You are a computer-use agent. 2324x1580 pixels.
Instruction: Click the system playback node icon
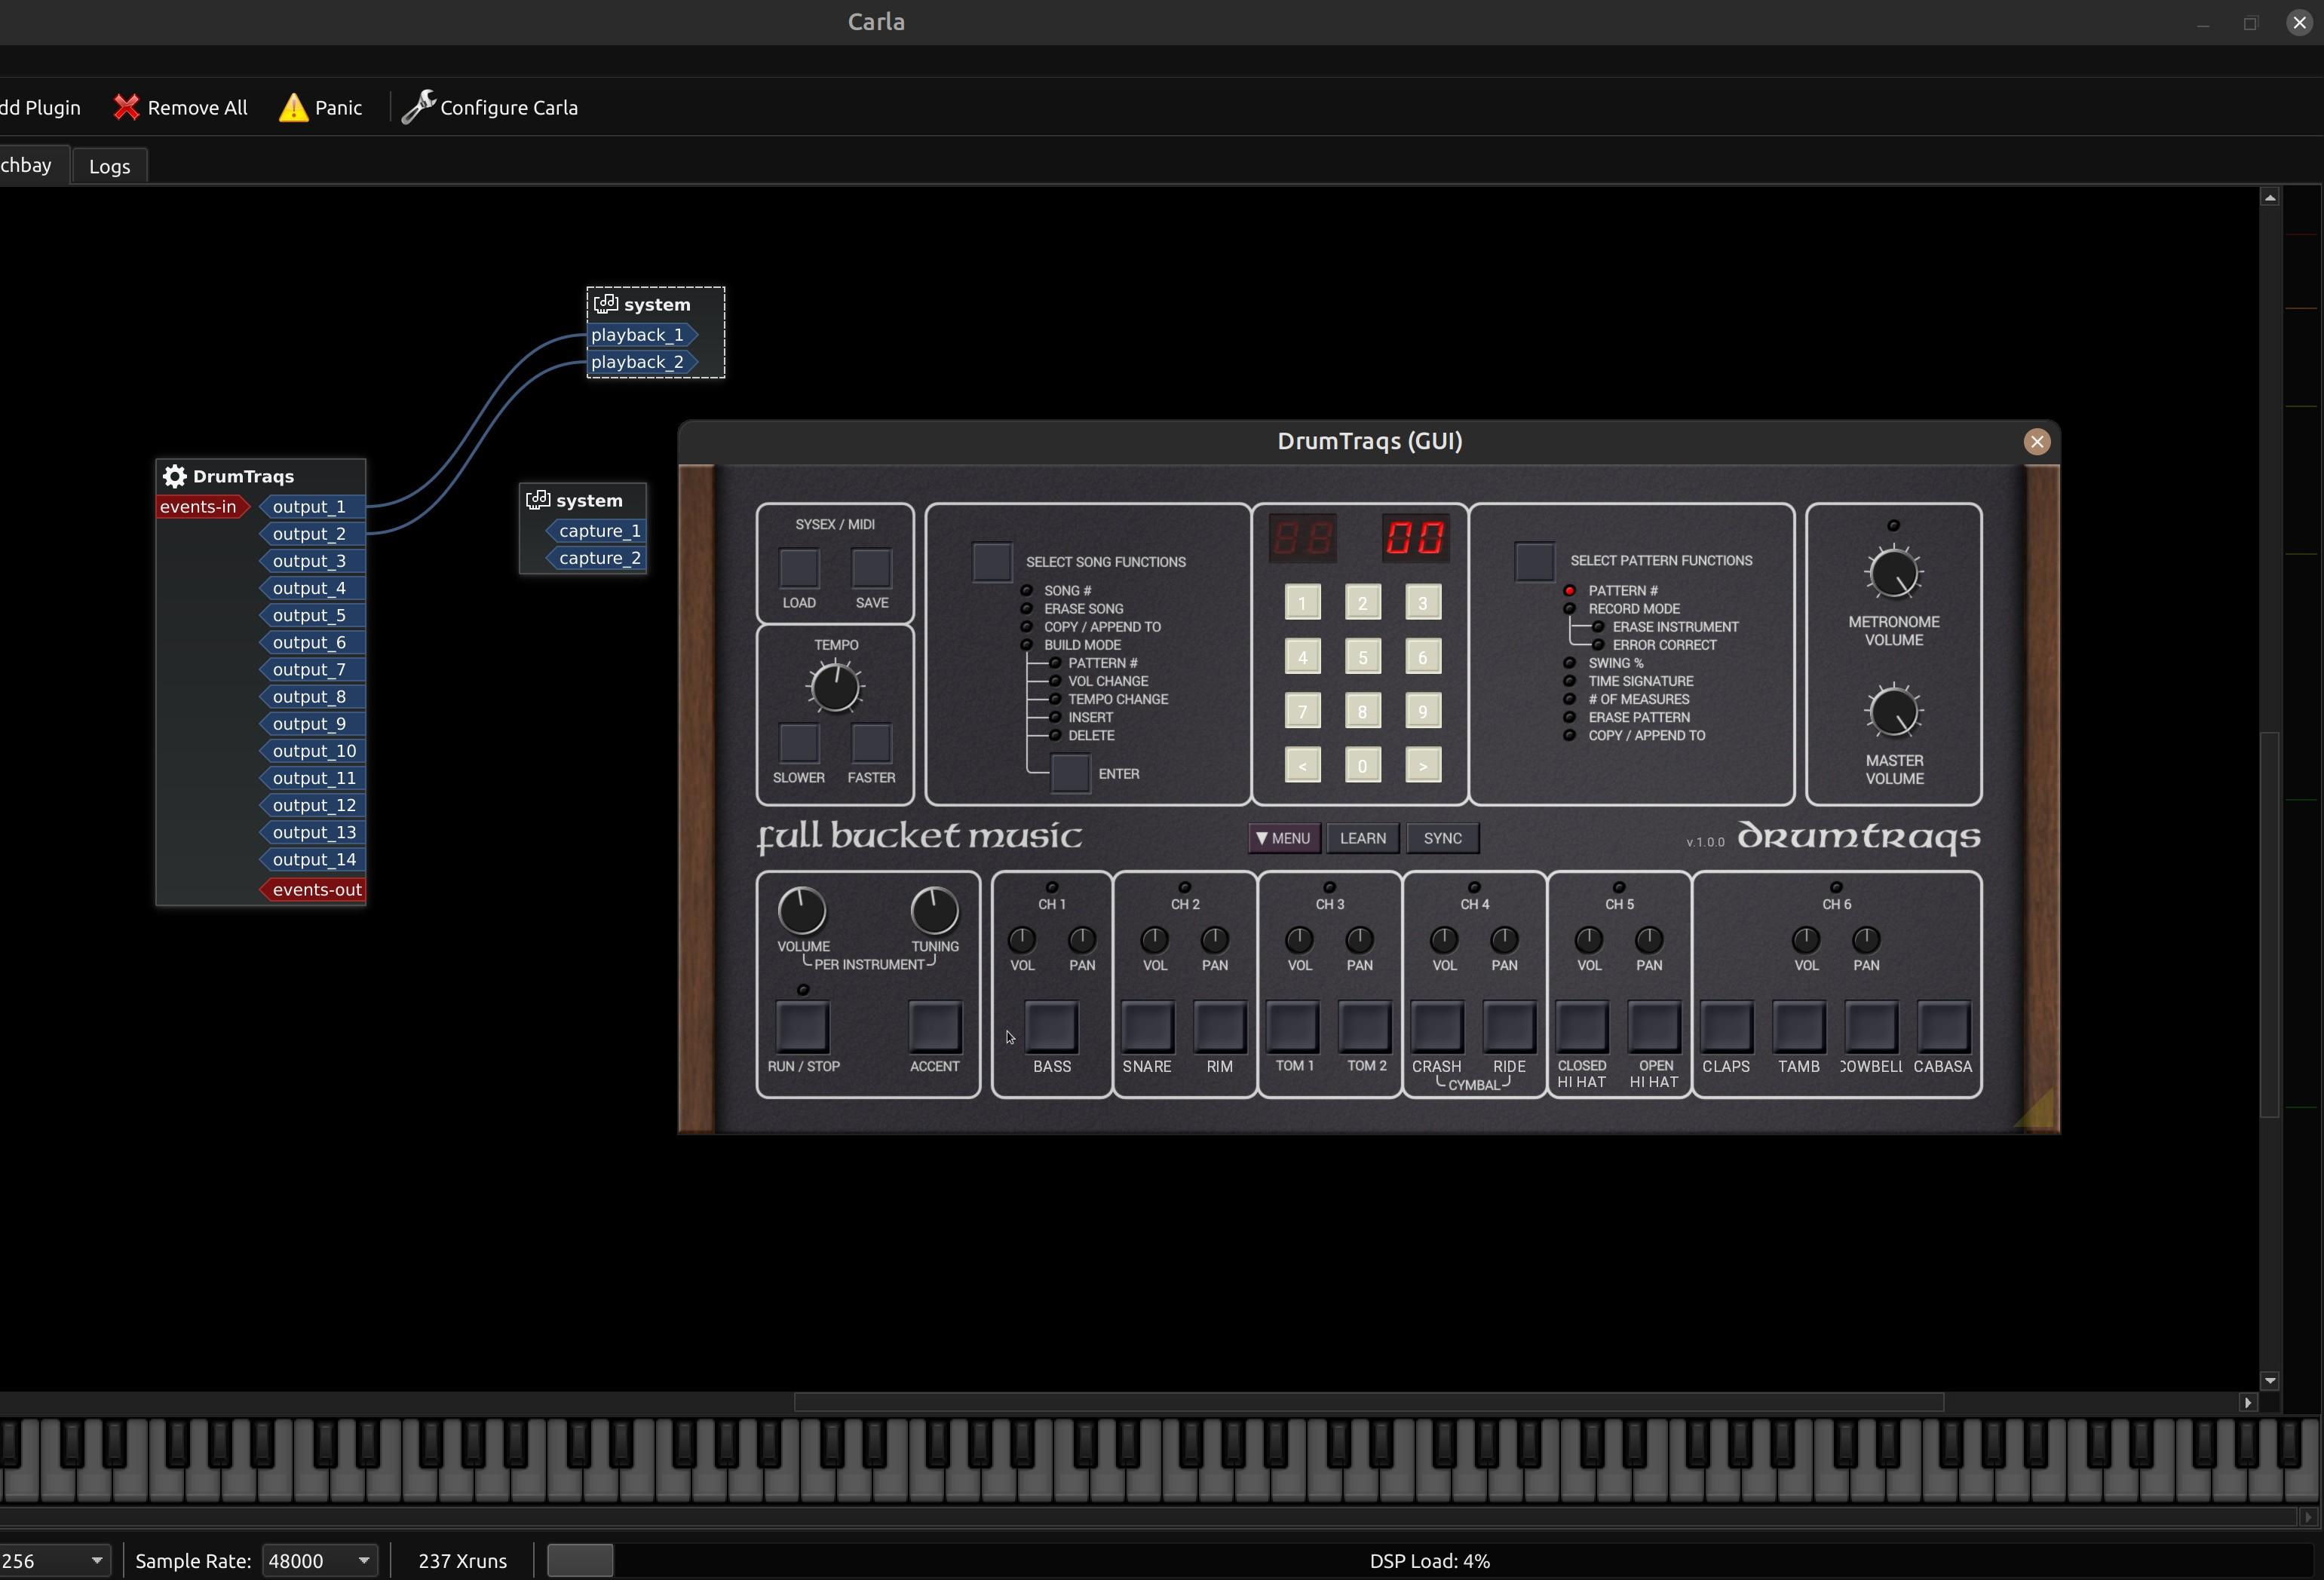point(606,304)
